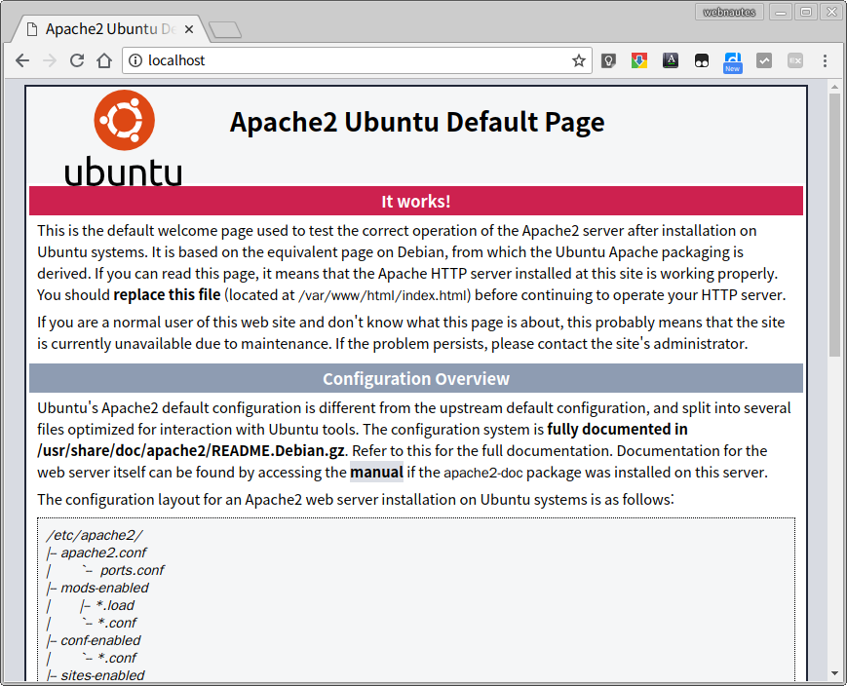Image resolution: width=847 pixels, height=686 pixels.
Task: Click *.load in the config tree
Action: 115,605
